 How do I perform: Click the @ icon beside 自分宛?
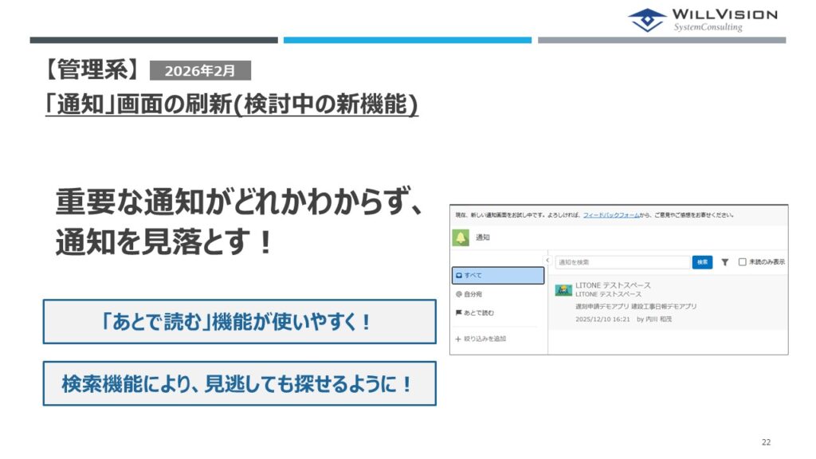[x=458, y=294]
